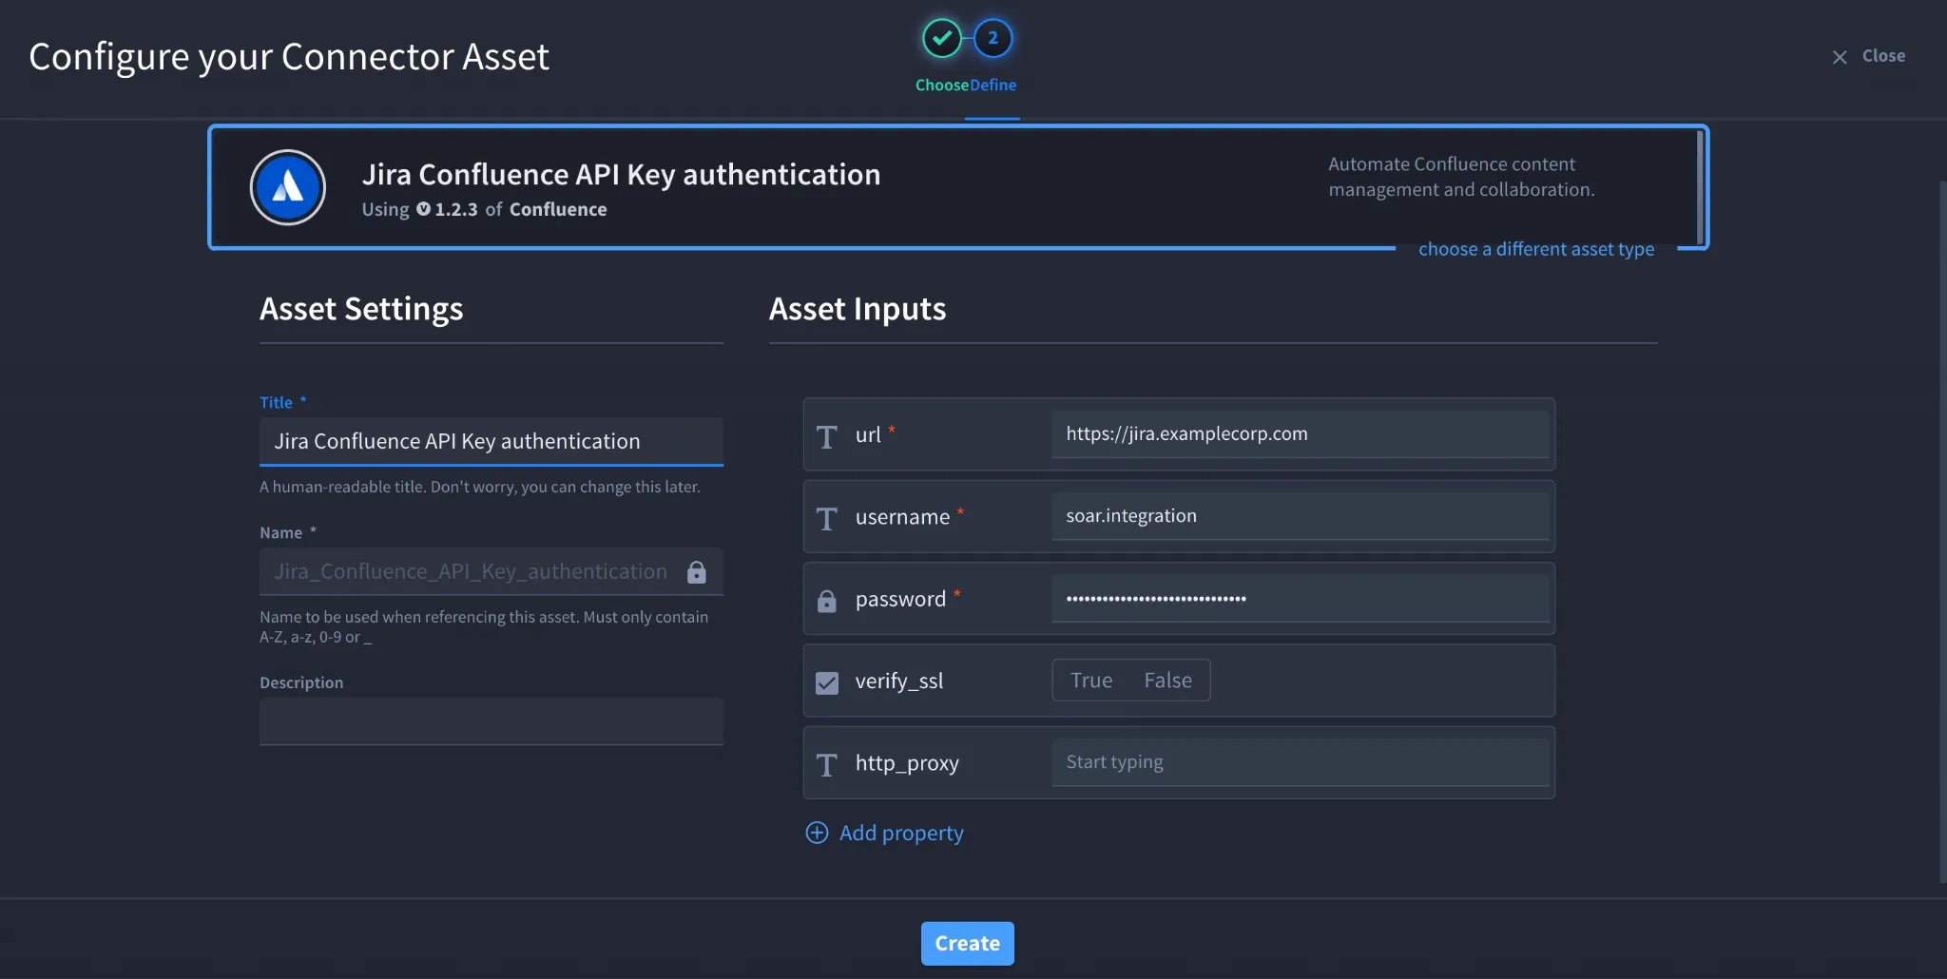
Task: Click the Asset Settings heading
Action: point(361,309)
